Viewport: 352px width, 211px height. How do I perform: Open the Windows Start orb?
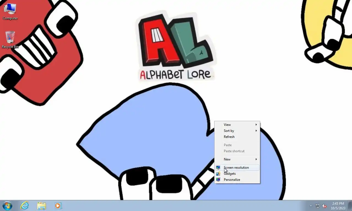point(7,206)
